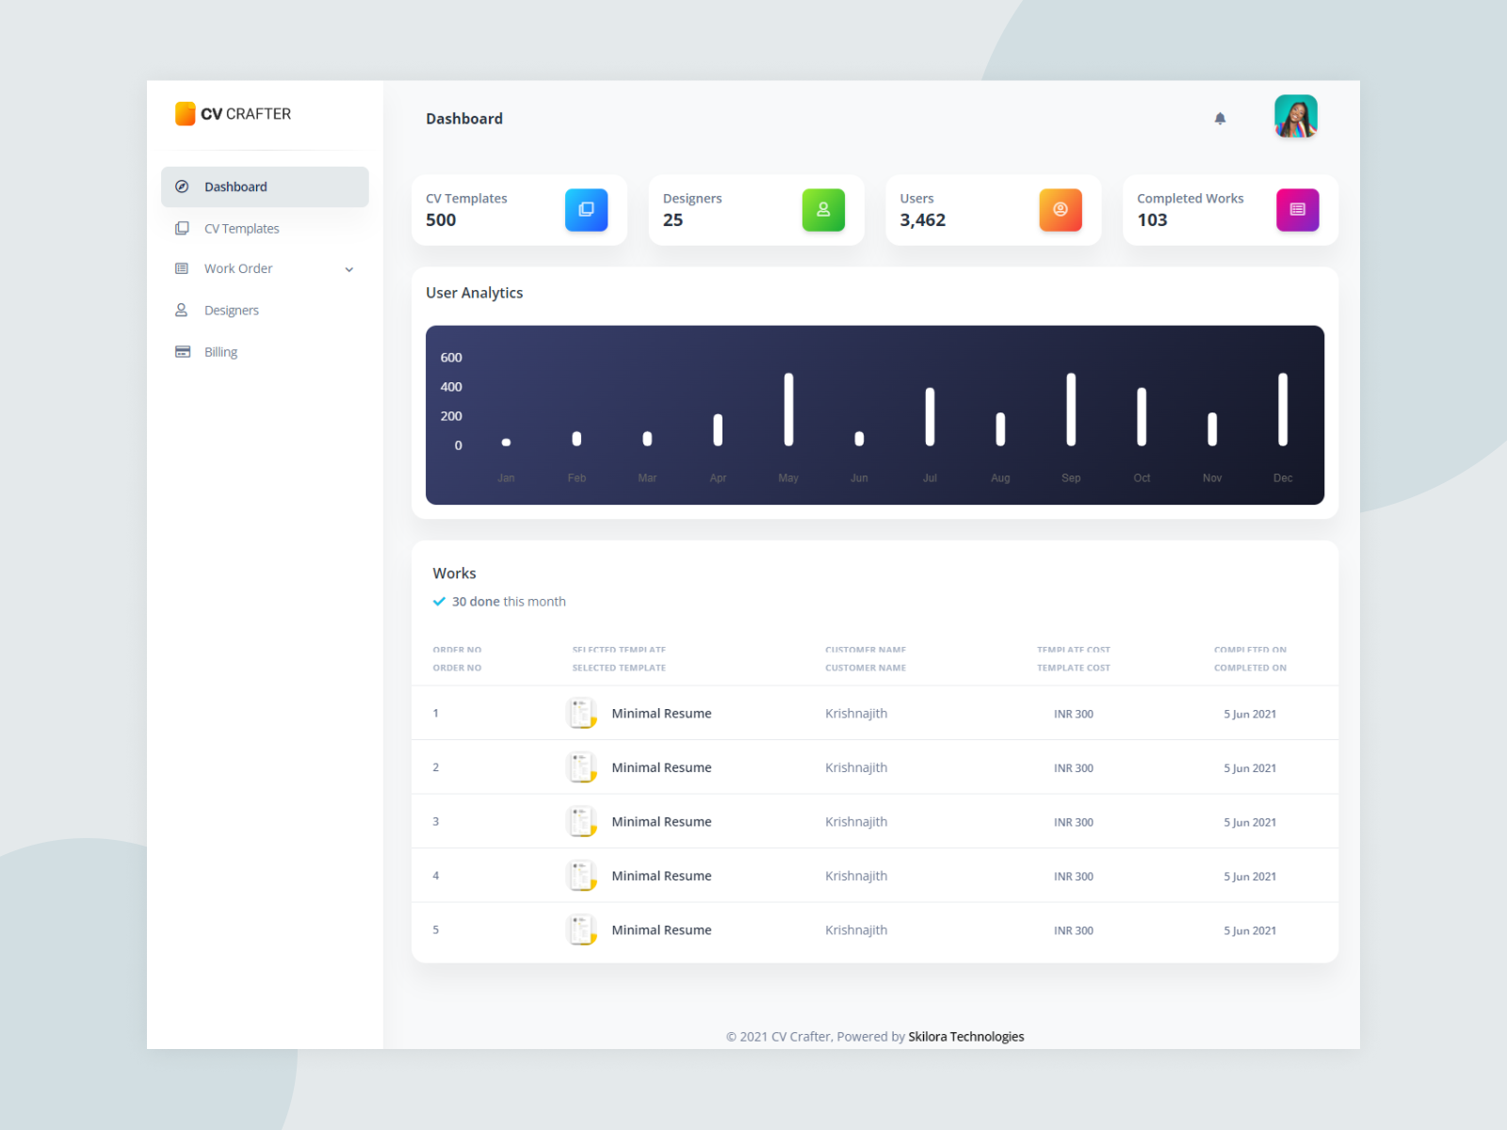The image size is (1507, 1130).
Task: Click the Designers card person icon
Action: pos(823,210)
